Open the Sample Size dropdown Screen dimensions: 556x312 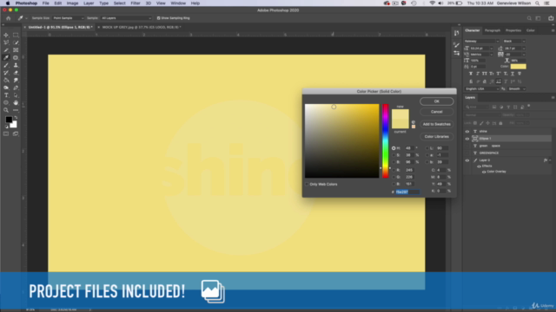(x=68, y=18)
